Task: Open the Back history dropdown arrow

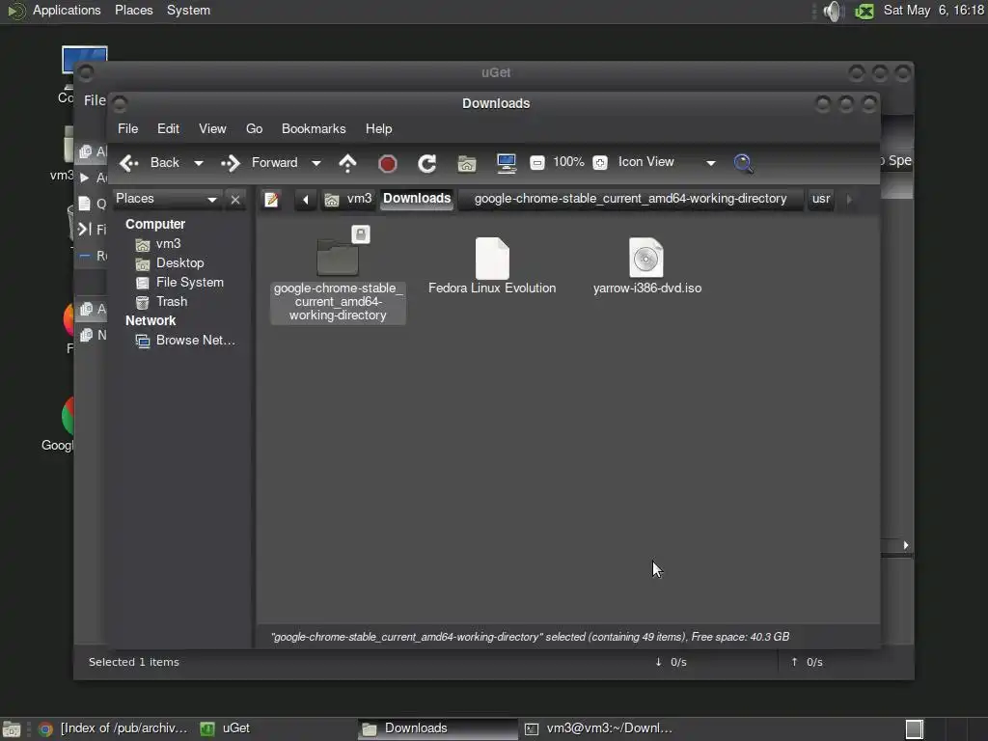Action: [x=199, y=163]
